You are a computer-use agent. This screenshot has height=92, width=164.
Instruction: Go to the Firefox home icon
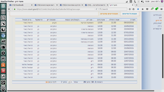142,9
